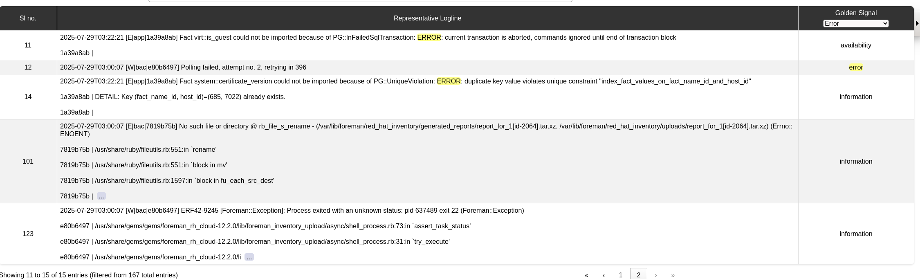The image size is (920, 279).
Task: Expand truncated stack trace in row 101
Action: tap(101, 196)
